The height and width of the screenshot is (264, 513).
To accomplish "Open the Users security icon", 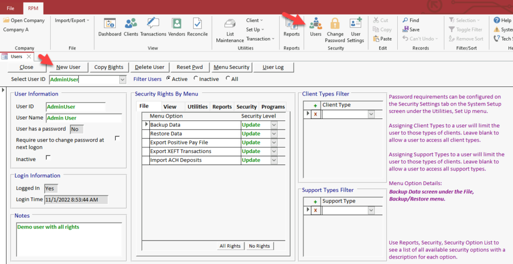I will tap(316, 23).
